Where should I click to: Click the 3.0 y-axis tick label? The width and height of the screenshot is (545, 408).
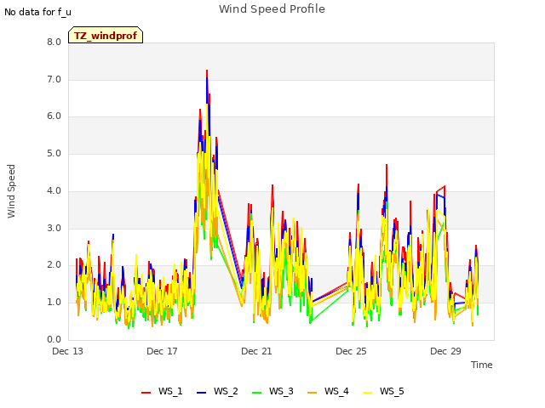pos(54,228)
